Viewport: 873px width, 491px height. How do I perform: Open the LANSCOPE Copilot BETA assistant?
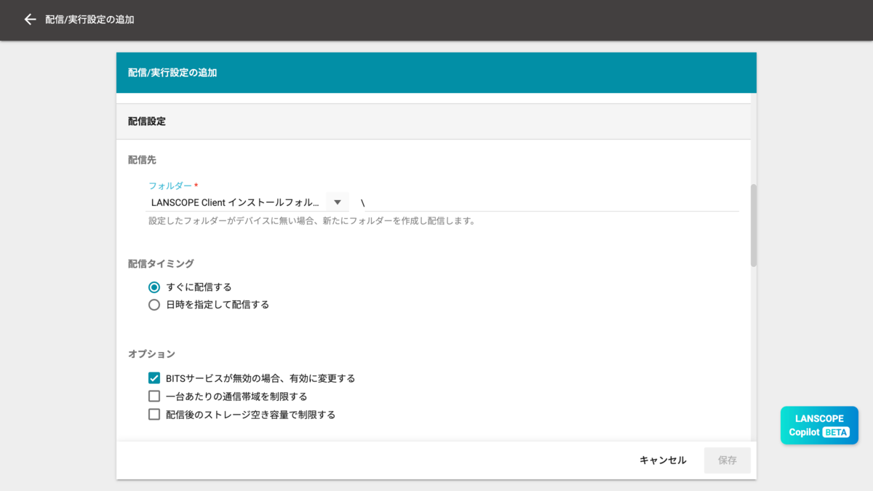(819, 426)
